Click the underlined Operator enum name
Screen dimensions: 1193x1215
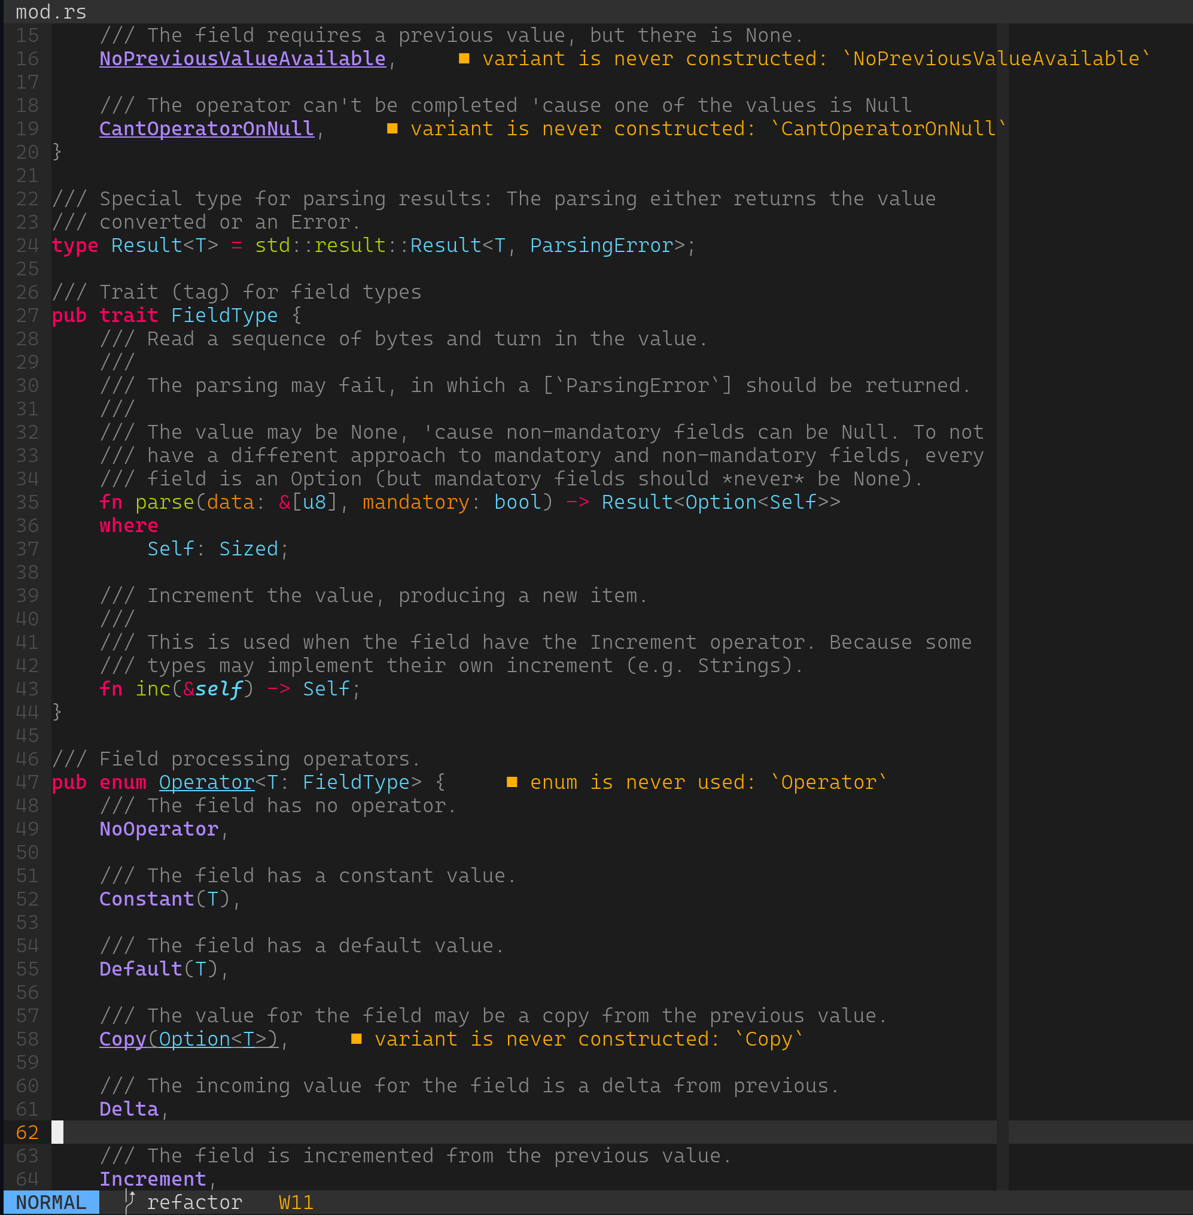click(x=207, y=782)
